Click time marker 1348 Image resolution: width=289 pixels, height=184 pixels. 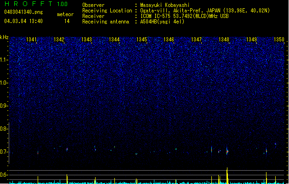pos(224,39)
